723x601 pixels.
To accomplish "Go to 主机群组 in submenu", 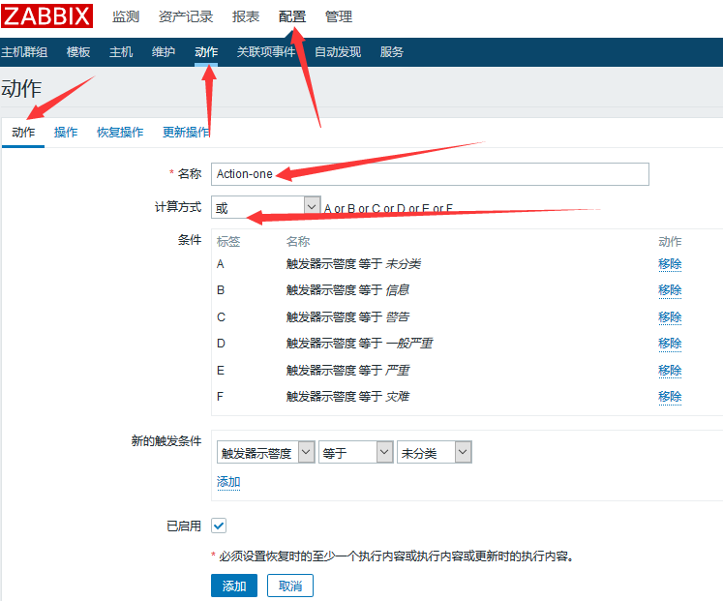I will click(24, 52).
